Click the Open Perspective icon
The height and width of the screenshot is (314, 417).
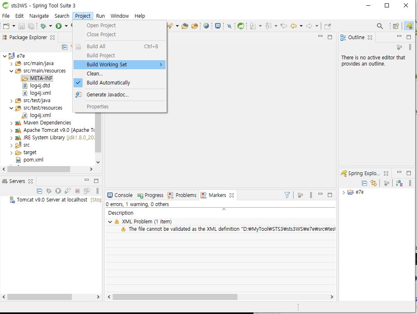coord(396,26)
